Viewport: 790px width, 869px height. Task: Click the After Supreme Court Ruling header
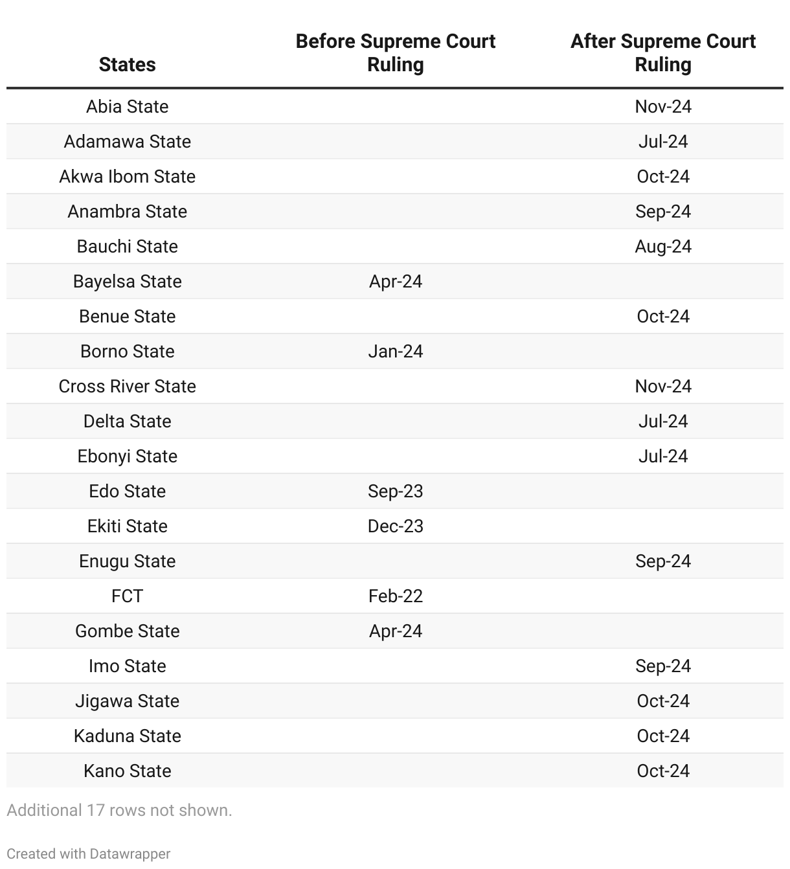point(662,53)
